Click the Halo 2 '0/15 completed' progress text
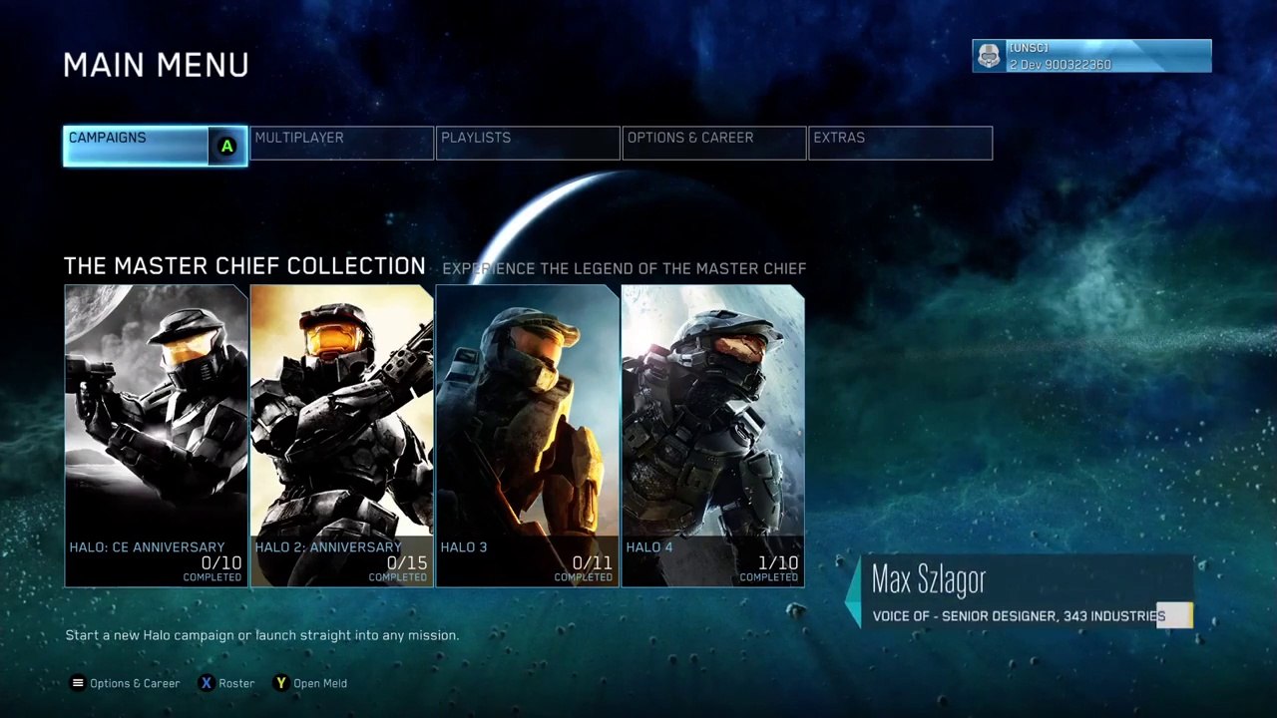The image size is (1277, 718). click(396, 568)
